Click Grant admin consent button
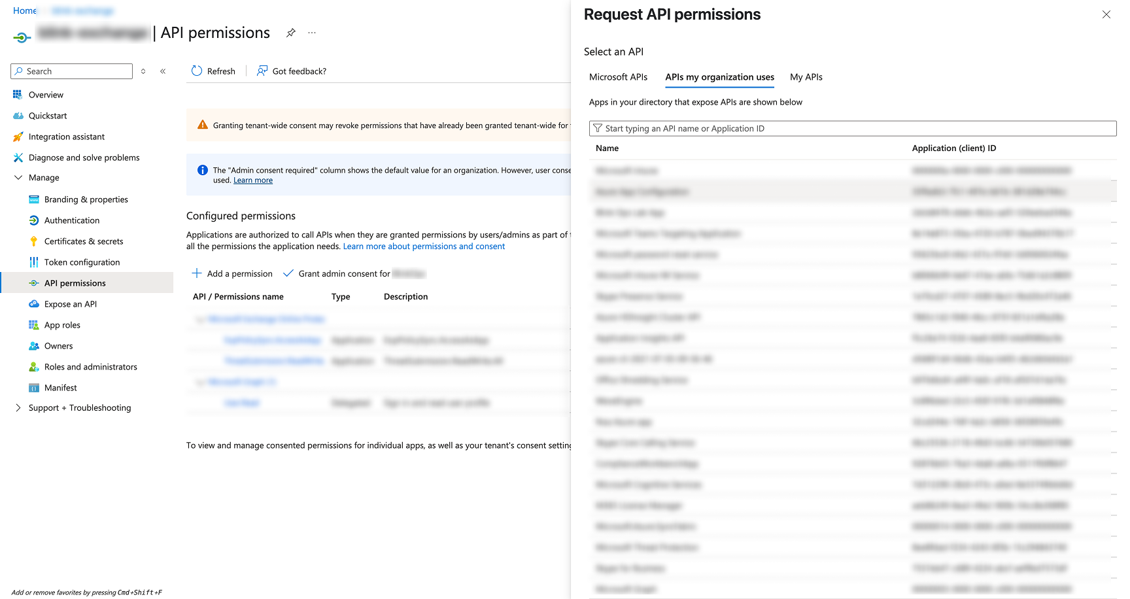Screen dimensions: 1130x599 [x=354, y=273]
